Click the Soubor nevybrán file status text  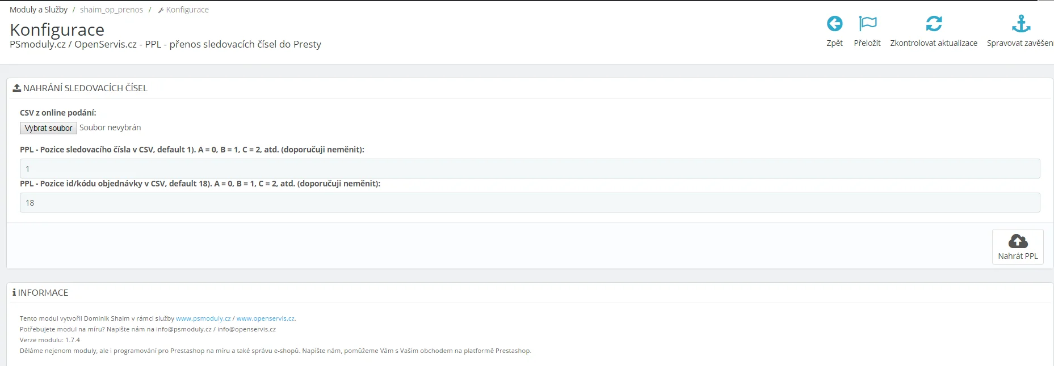point(110,127)
